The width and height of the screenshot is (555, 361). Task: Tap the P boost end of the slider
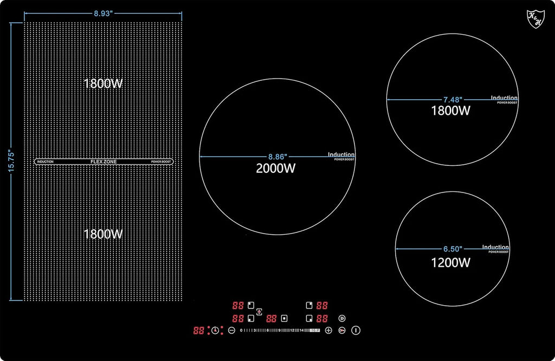click(x=315, y=330)
